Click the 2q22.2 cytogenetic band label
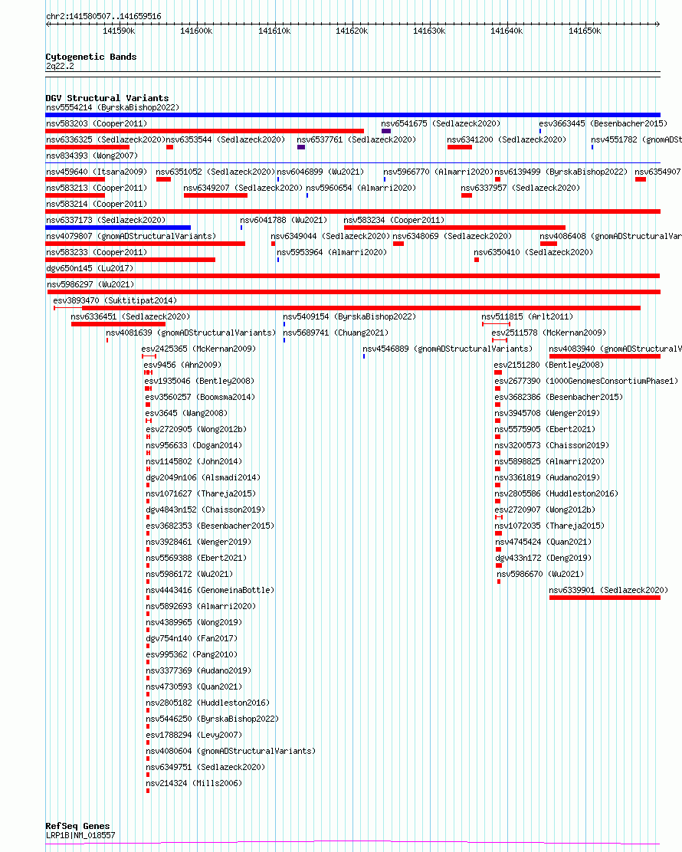682x852 pixels. click(x=60, y=67)
